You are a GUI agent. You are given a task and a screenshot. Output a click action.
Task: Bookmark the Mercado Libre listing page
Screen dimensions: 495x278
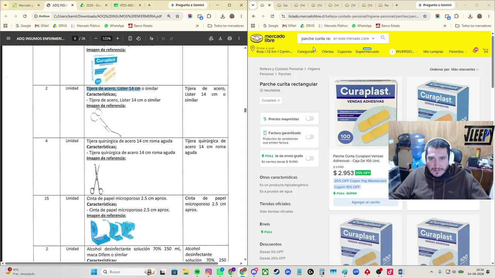[x=425, y=16]
